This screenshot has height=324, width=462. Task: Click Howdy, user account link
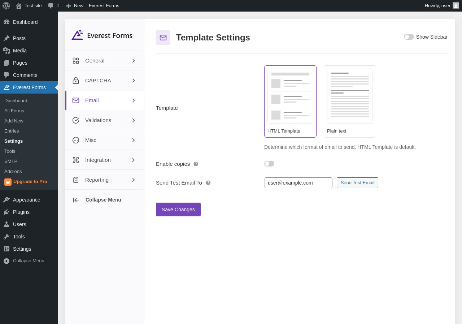pyautogui.click(x=442, y=6)
